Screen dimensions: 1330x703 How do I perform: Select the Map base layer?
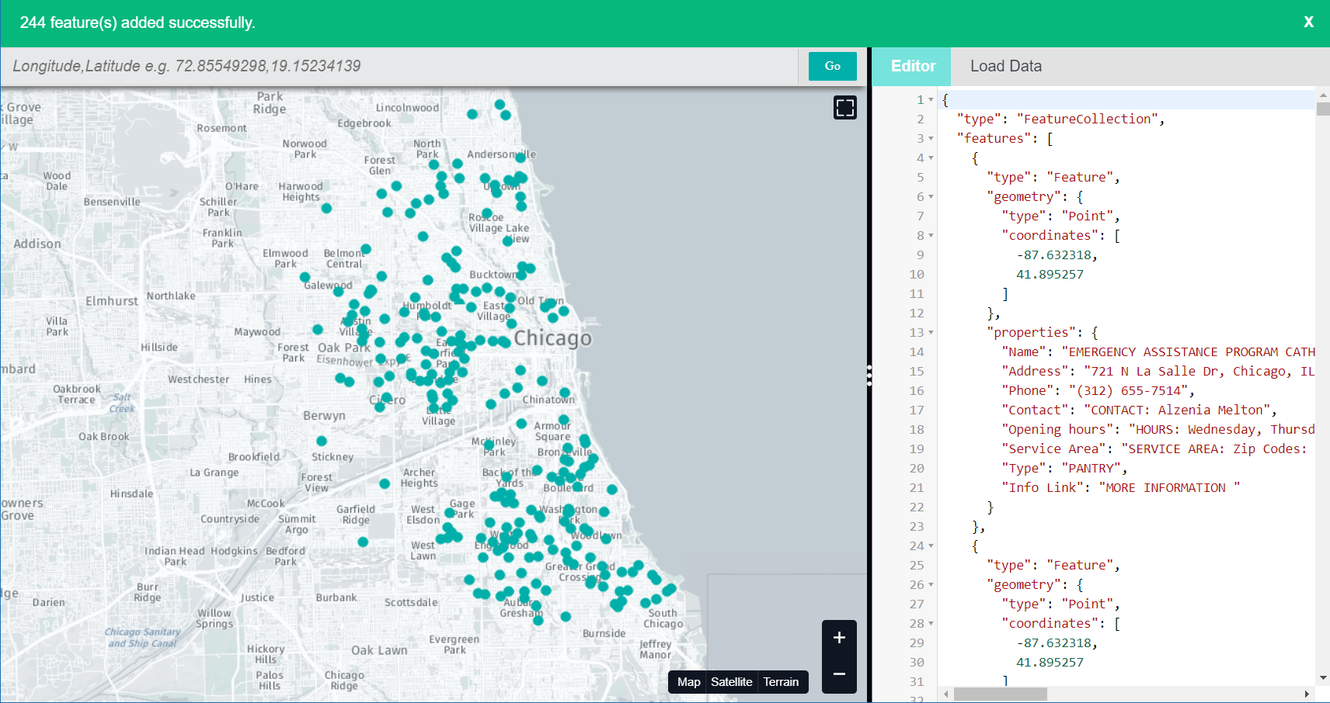click(x=688, y=682)
